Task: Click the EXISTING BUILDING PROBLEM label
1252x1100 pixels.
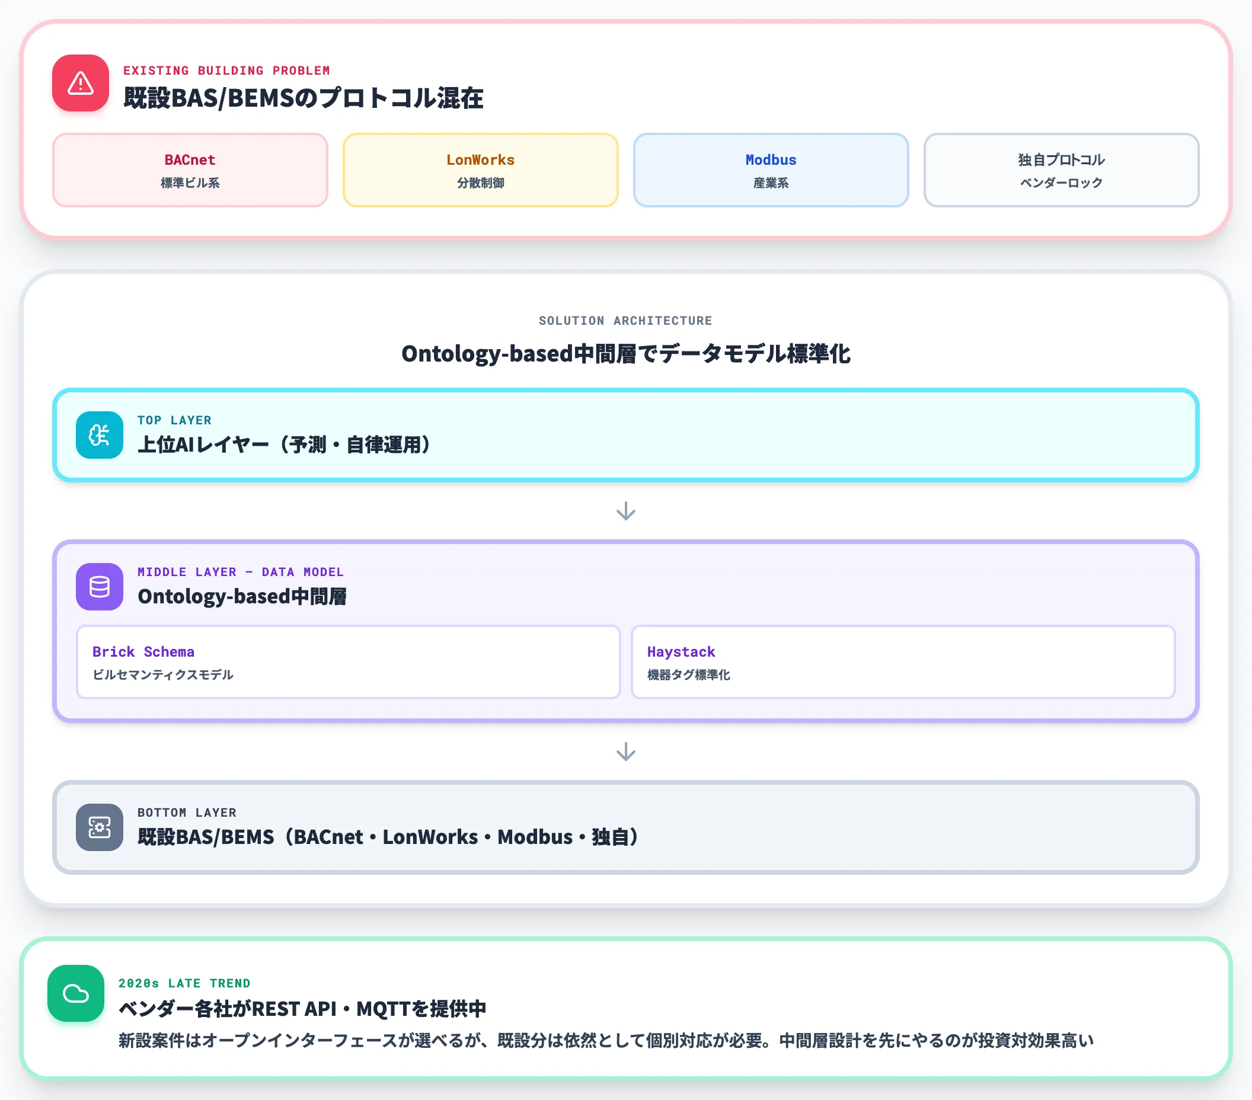Action: pyautogui.click(x=226, y=71)
